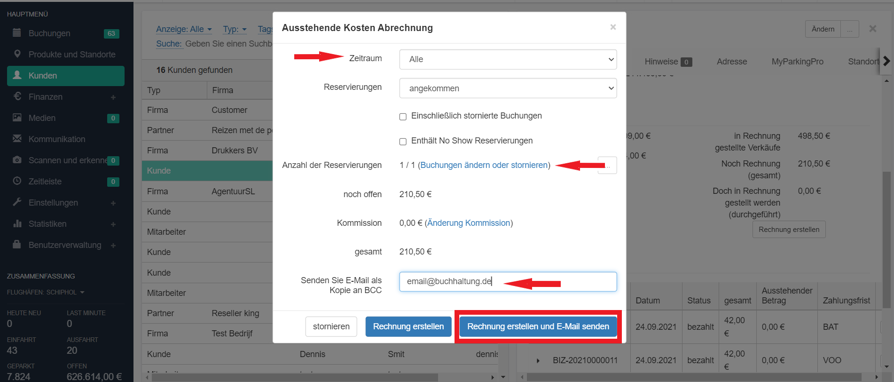Open the Anzeige: Alle filter dropdown
This screenshot has height=382, width=894.
point(184,29)
